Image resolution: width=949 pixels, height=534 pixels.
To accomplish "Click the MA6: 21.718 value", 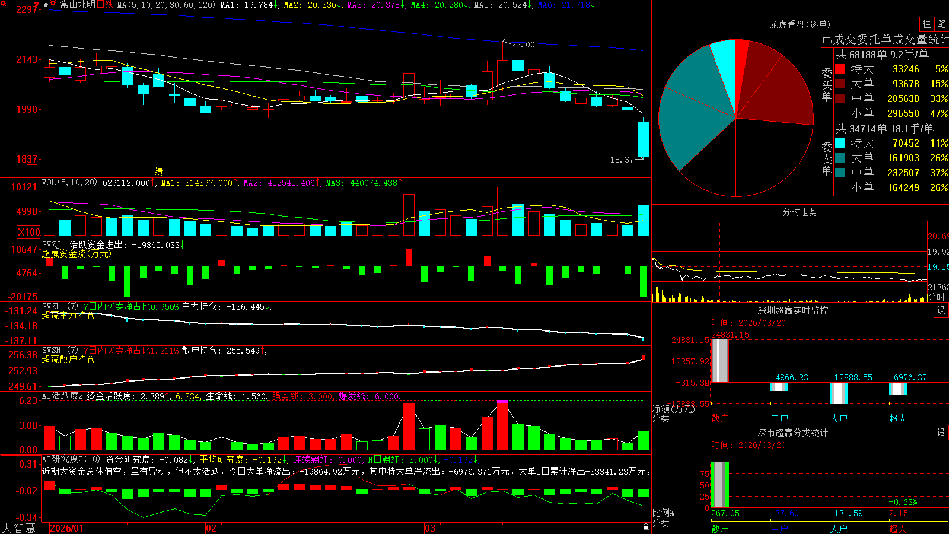I will point(566,5).
